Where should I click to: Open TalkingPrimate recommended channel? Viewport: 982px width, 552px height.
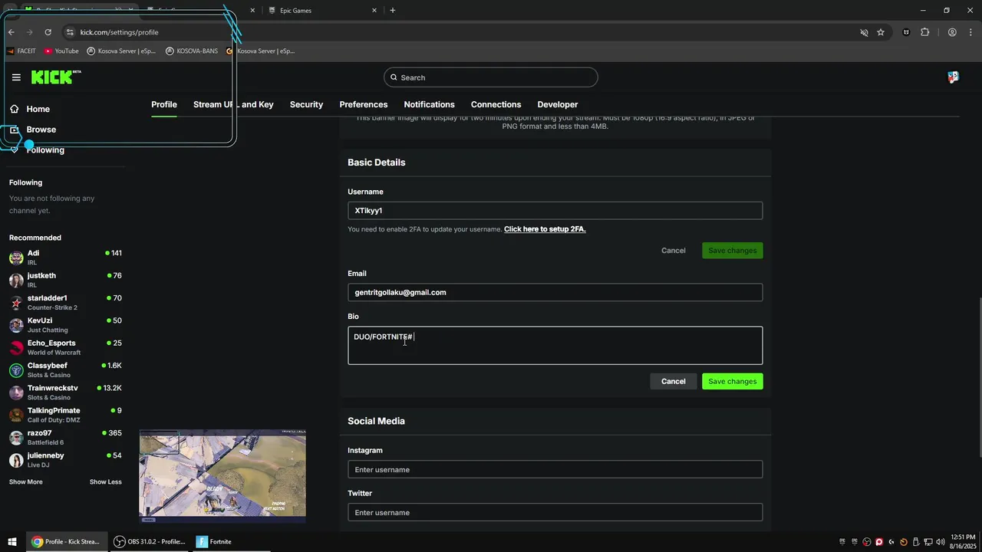65,415
